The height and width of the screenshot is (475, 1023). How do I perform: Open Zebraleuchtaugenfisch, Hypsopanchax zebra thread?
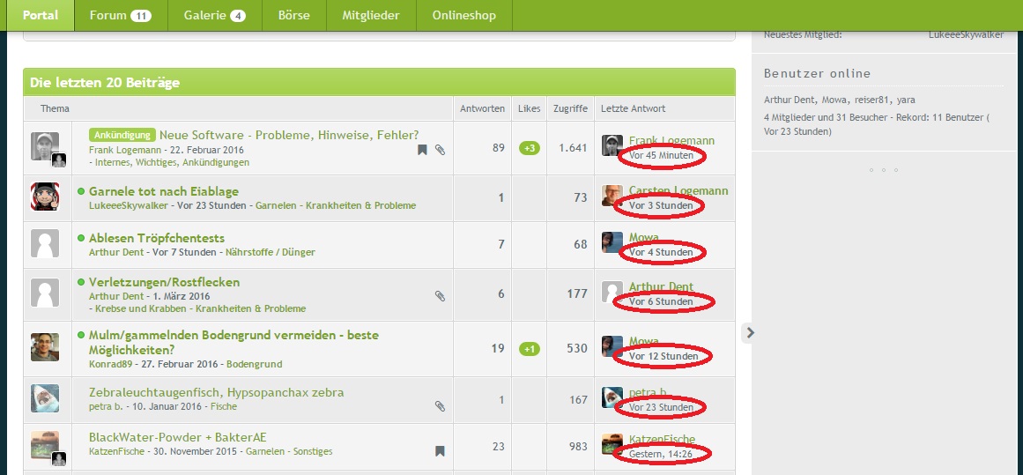point(216,392)
